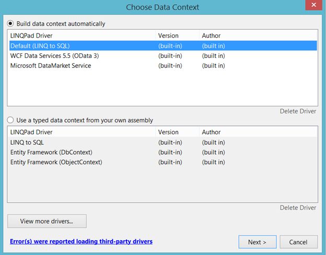
Task: Select 'Build data context automatically' radio button
Action: (10, 24)
